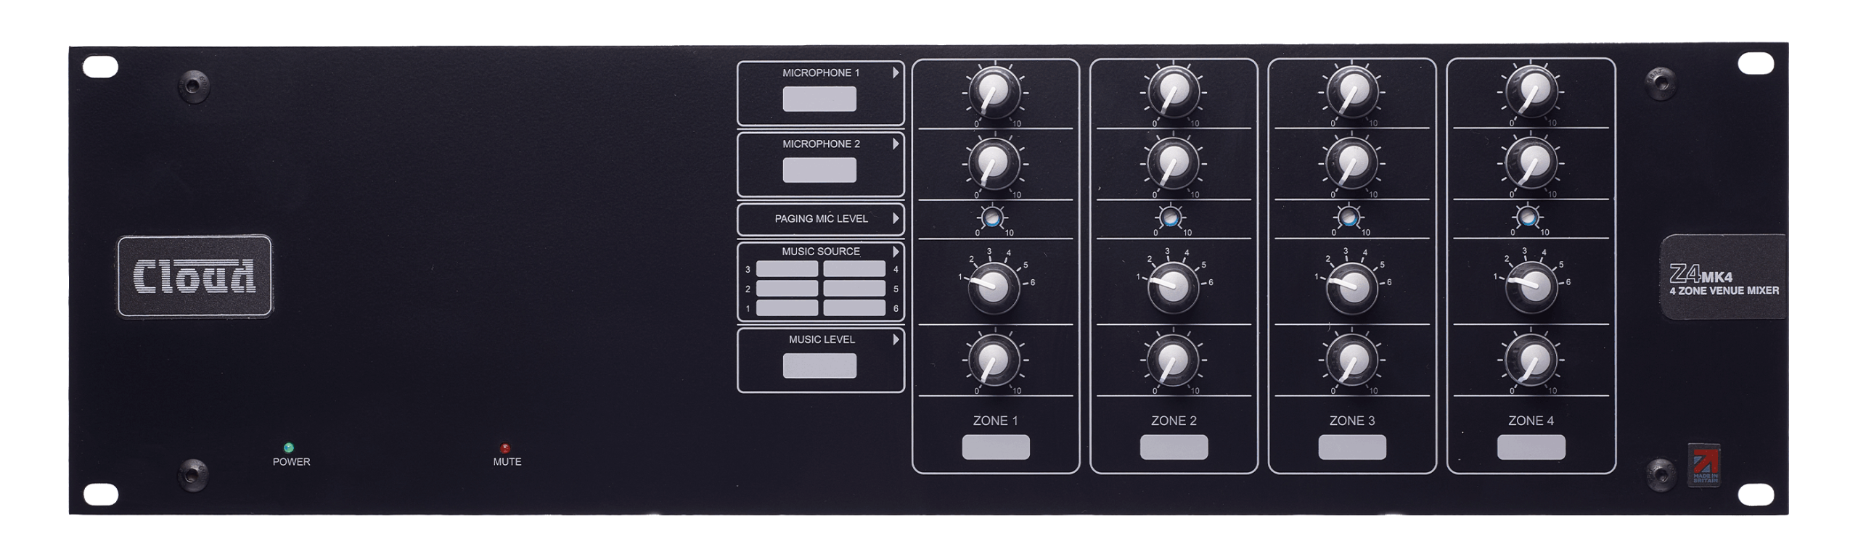Click the arrow beside PAGING MIC LEVEL
This screenshot has height=557, width=1858.
point(896,218)
